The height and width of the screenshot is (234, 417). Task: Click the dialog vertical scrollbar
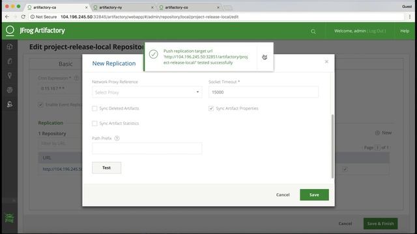coord(332,146)
